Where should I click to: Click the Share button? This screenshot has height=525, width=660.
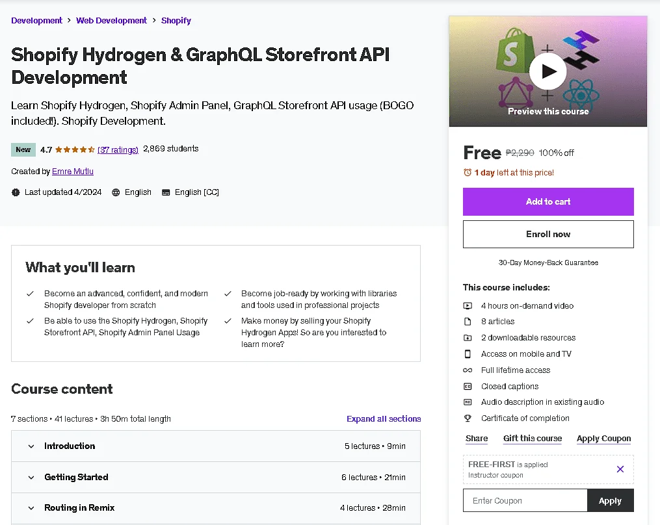(x=477, y=439)
